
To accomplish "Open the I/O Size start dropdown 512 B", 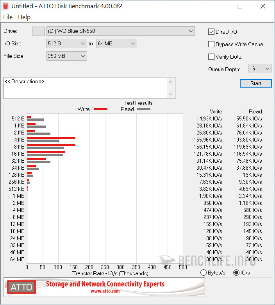I will [67, 43].
